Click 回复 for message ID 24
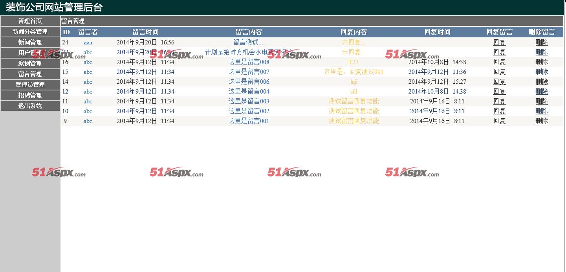The width and height of the screenshot is (566, 272). coord(500,42)
